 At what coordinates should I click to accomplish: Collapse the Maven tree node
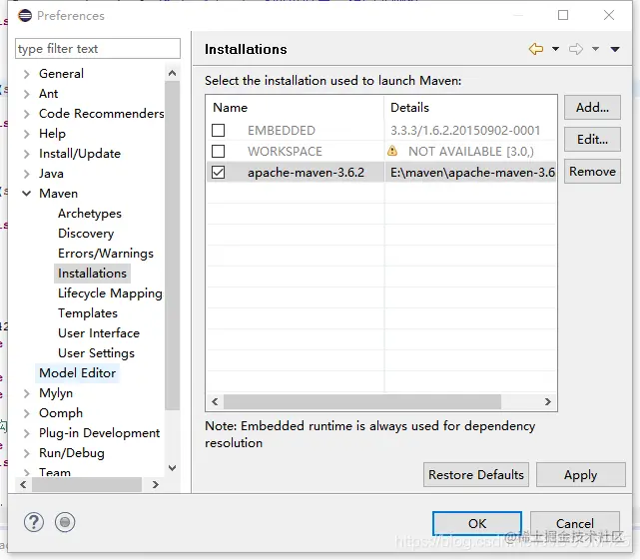click(x=27, y=194)
